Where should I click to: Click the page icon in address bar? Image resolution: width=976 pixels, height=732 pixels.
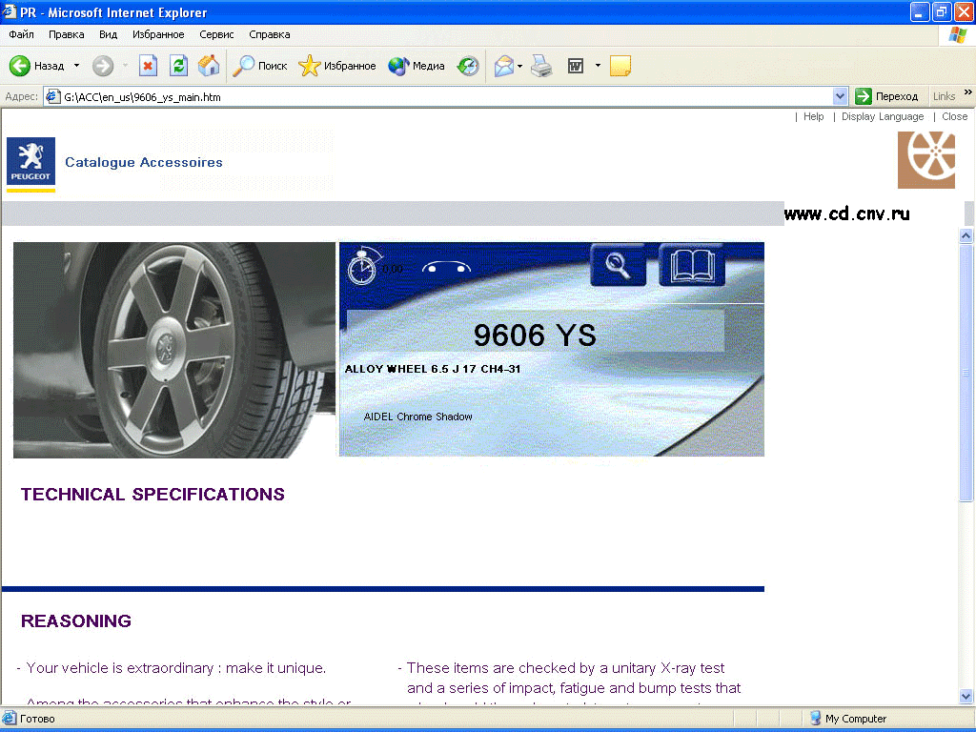[x=53, y=96]
